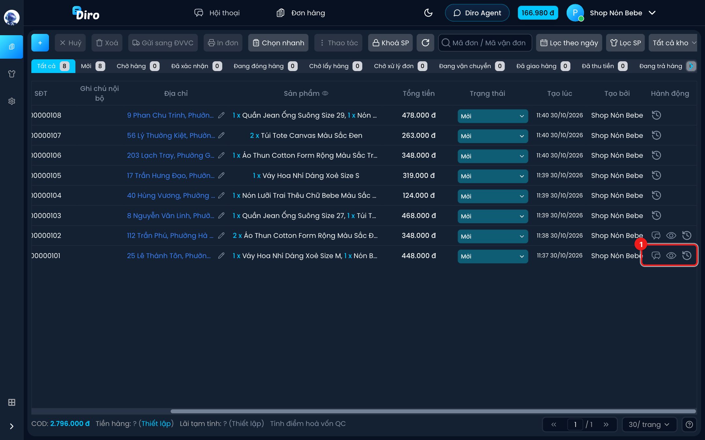705x440 pixels.
Task: Click the blue plus add-order button
Action: (40, 43)
